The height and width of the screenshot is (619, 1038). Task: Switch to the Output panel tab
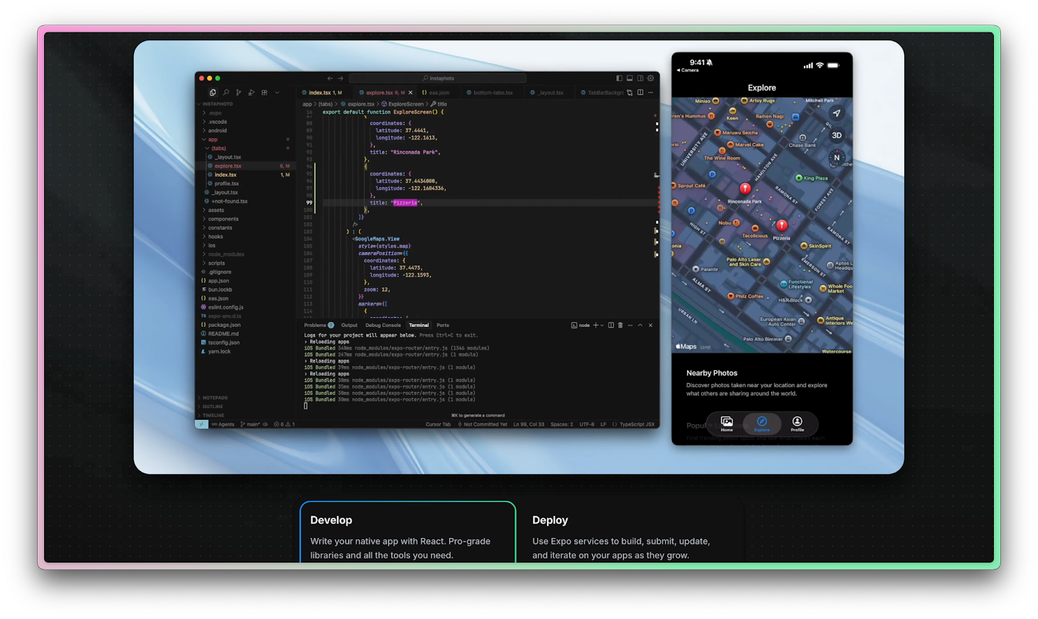(x=349, y=325)
